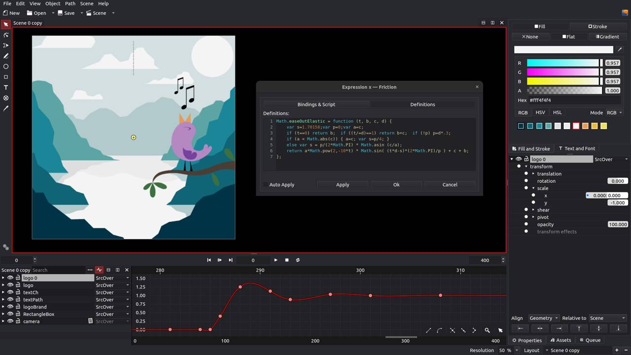Toggle visibility of the logoBrand layer
631x355 pixels.
pos(10,307)
